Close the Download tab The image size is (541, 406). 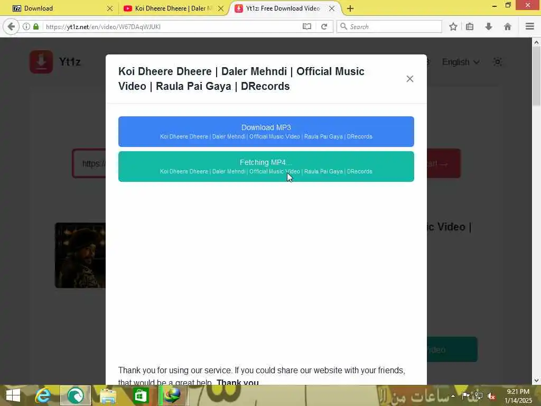[x=110, y=8]
